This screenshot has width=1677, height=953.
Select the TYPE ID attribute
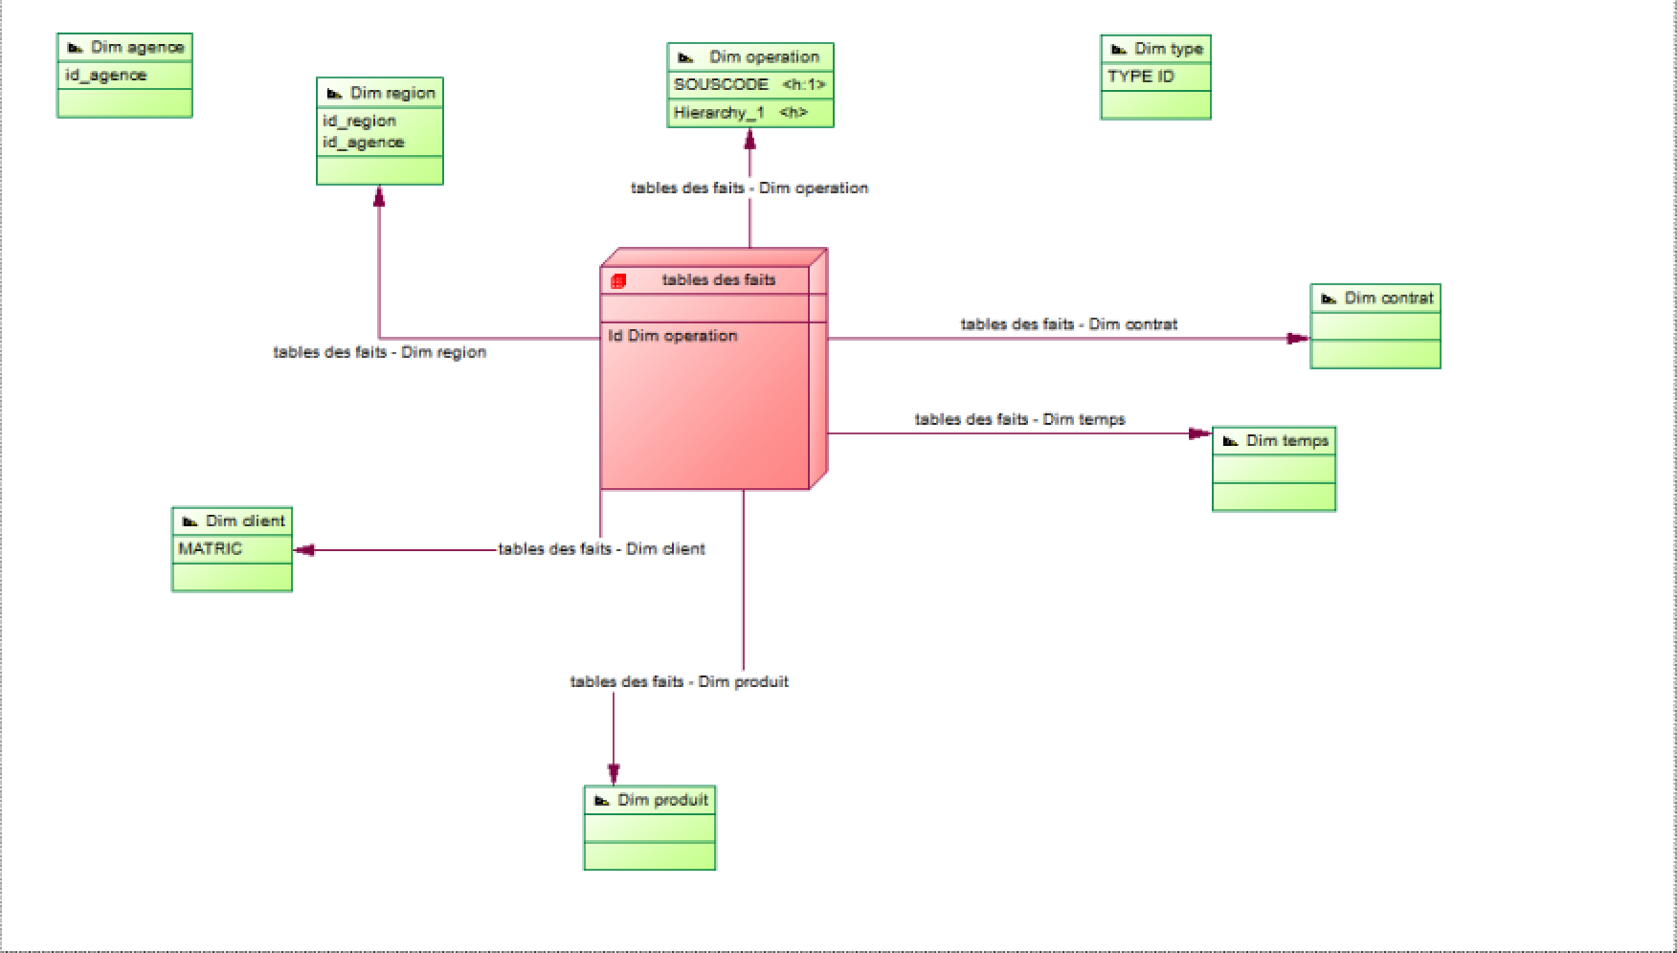pyautogui.click(x=1141, y=76)
